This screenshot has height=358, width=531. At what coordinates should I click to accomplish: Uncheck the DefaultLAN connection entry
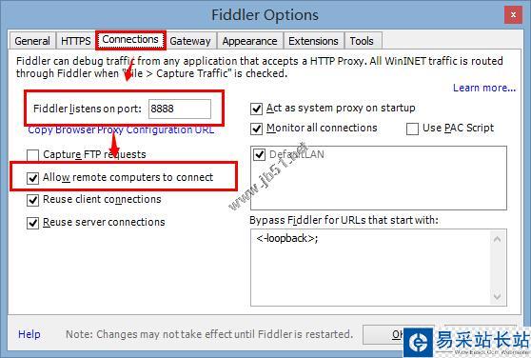(x=260, y=155)
